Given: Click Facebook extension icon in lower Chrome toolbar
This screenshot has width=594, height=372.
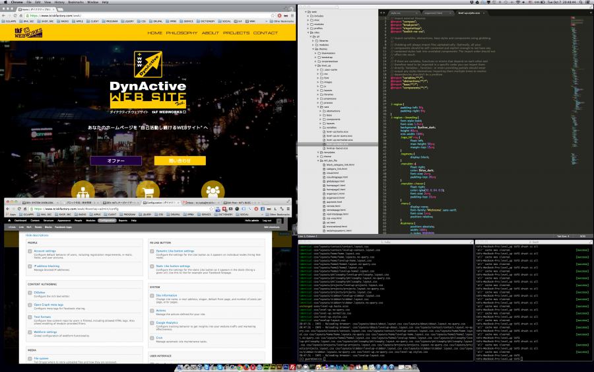Looking at the screenshot, I should click(x=263, y=209).
